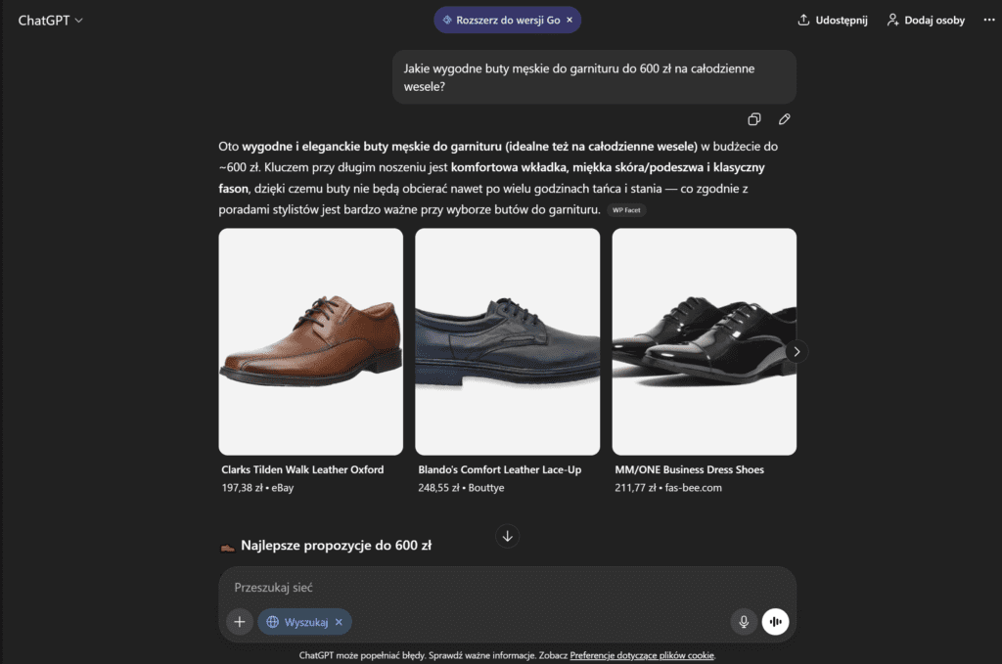Viewport: 1002px width, 664px height.
Task: Edit your message using the pencil icon
Action: [x=784, y=118]
